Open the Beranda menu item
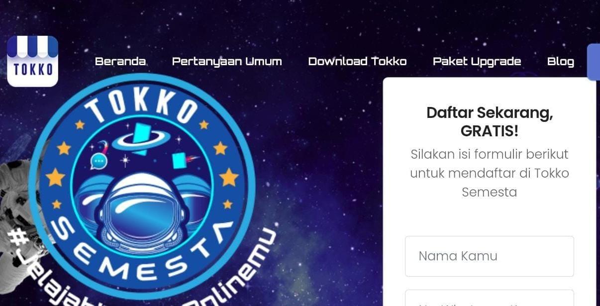The image size is (600, 306). coord(120,61)
